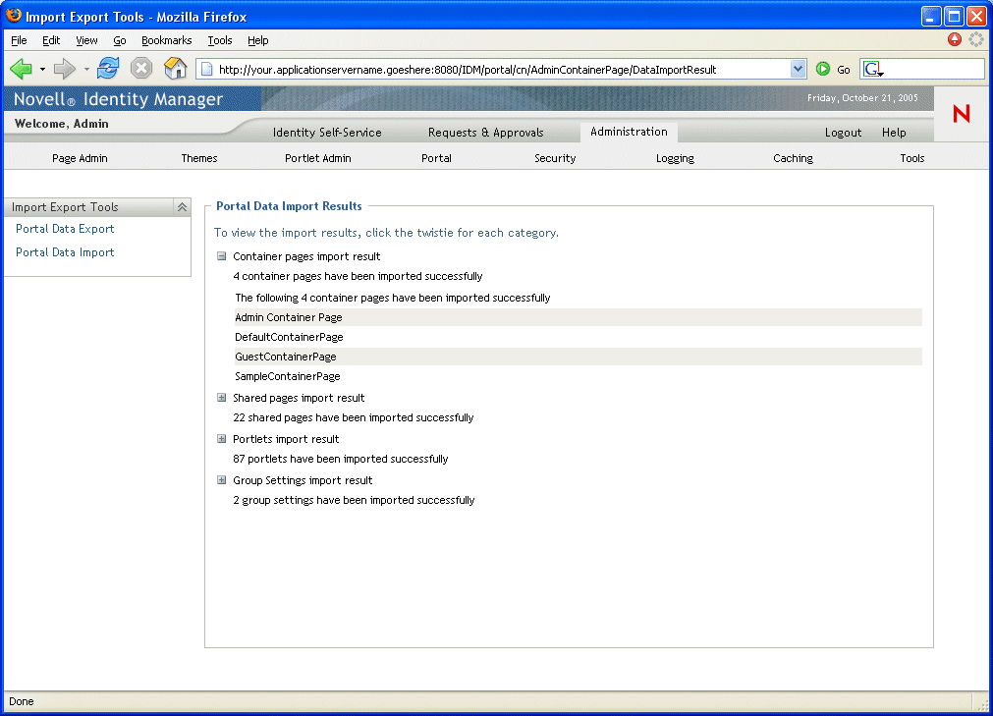Viewport: 993px width, 716px height.
Task: Click text '87 portlets have been imported successfully'
Action: (341, 459)
